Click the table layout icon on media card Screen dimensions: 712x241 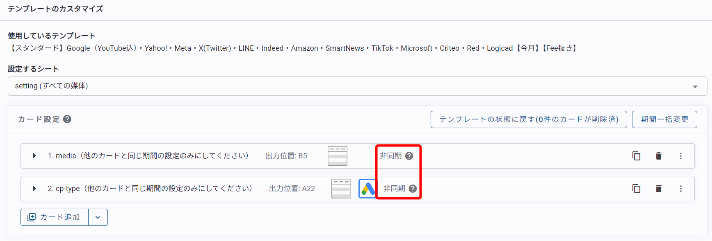pyautogui.click(x=338, y=156)
